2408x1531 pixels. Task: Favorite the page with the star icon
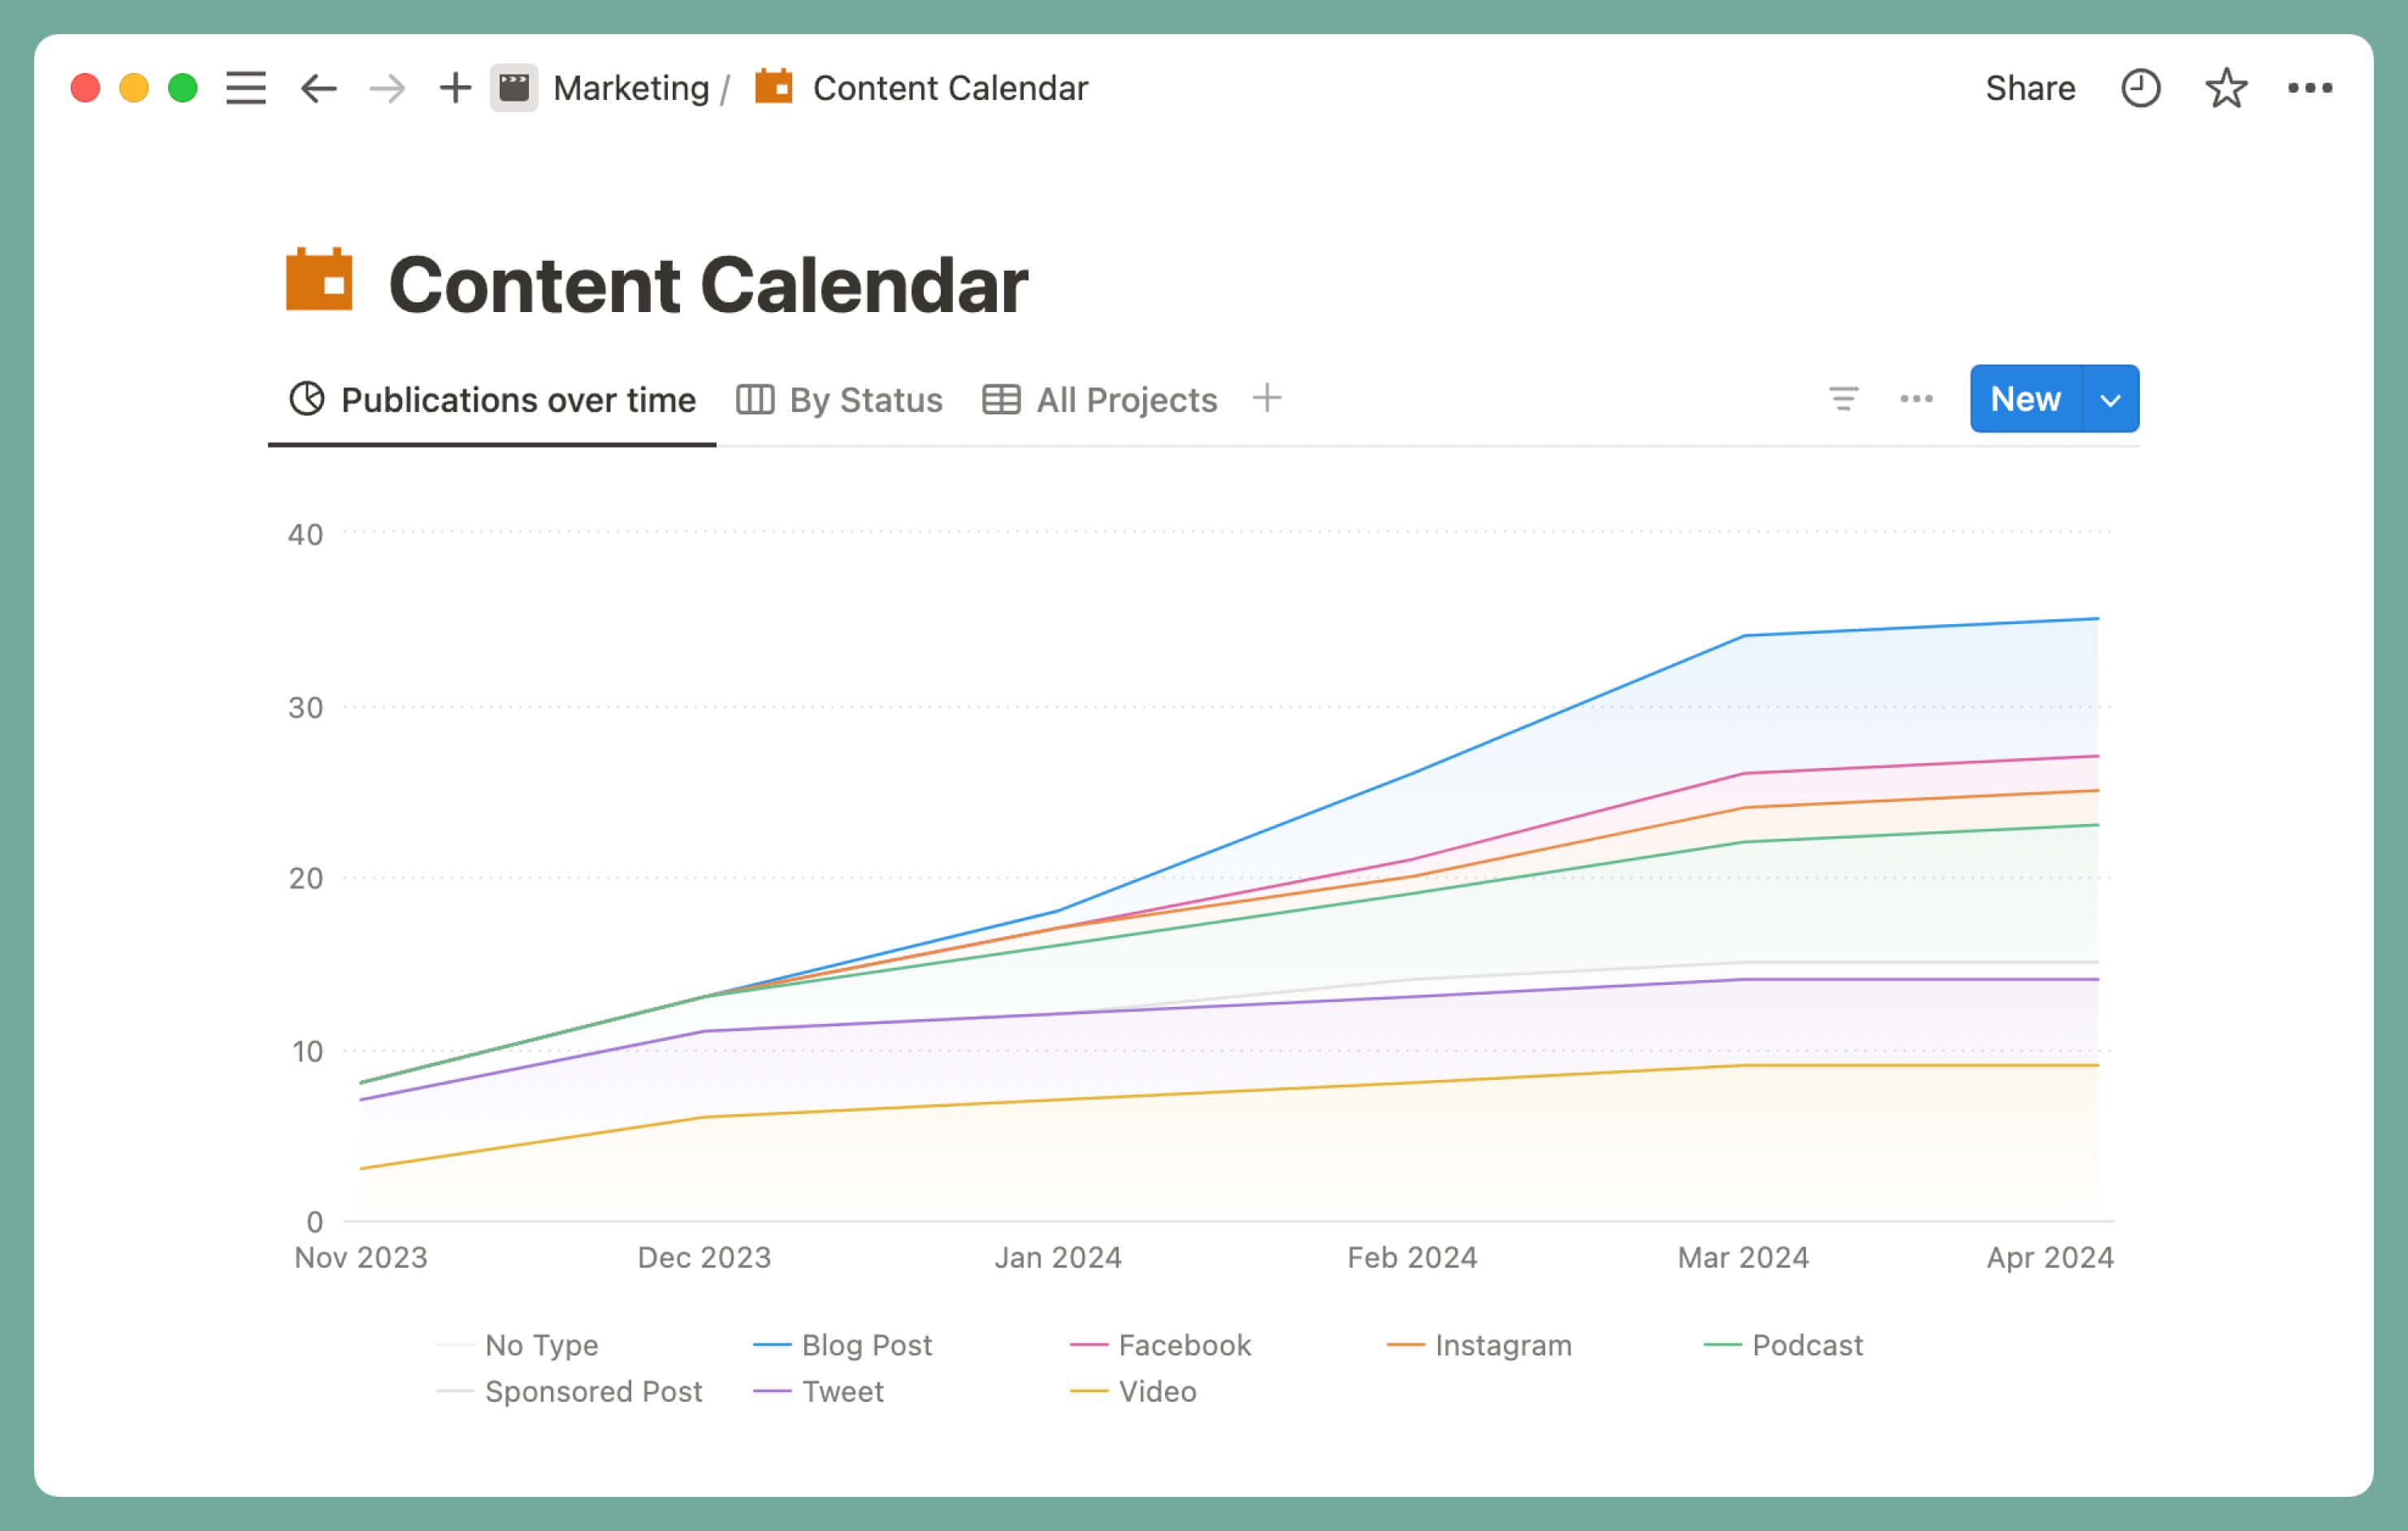click(x=2226, y=88)
